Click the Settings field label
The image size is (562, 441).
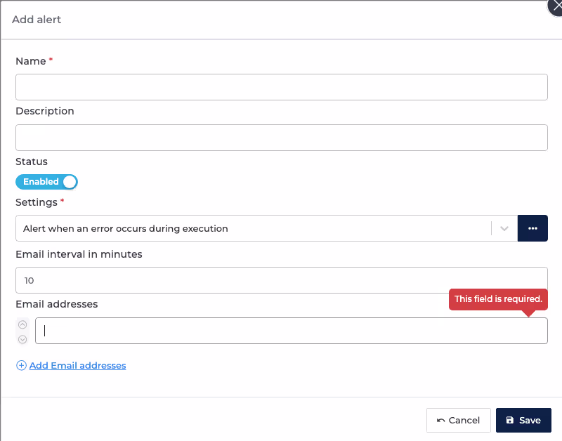click(37, 202)
